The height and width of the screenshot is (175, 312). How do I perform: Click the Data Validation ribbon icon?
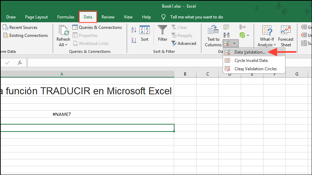[x=226, y=43]
